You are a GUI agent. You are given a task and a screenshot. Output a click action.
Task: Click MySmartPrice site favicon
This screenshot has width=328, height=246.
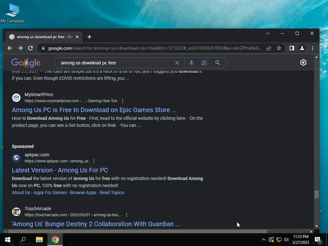coord(16,97)
